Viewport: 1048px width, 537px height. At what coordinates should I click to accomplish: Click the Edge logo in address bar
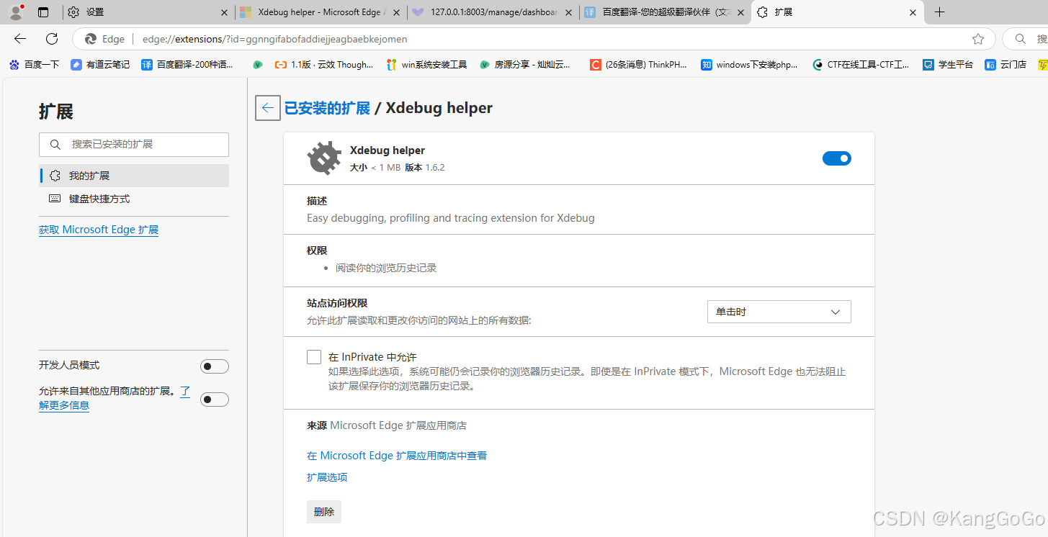pyautogui.click(x=91, y=39)
